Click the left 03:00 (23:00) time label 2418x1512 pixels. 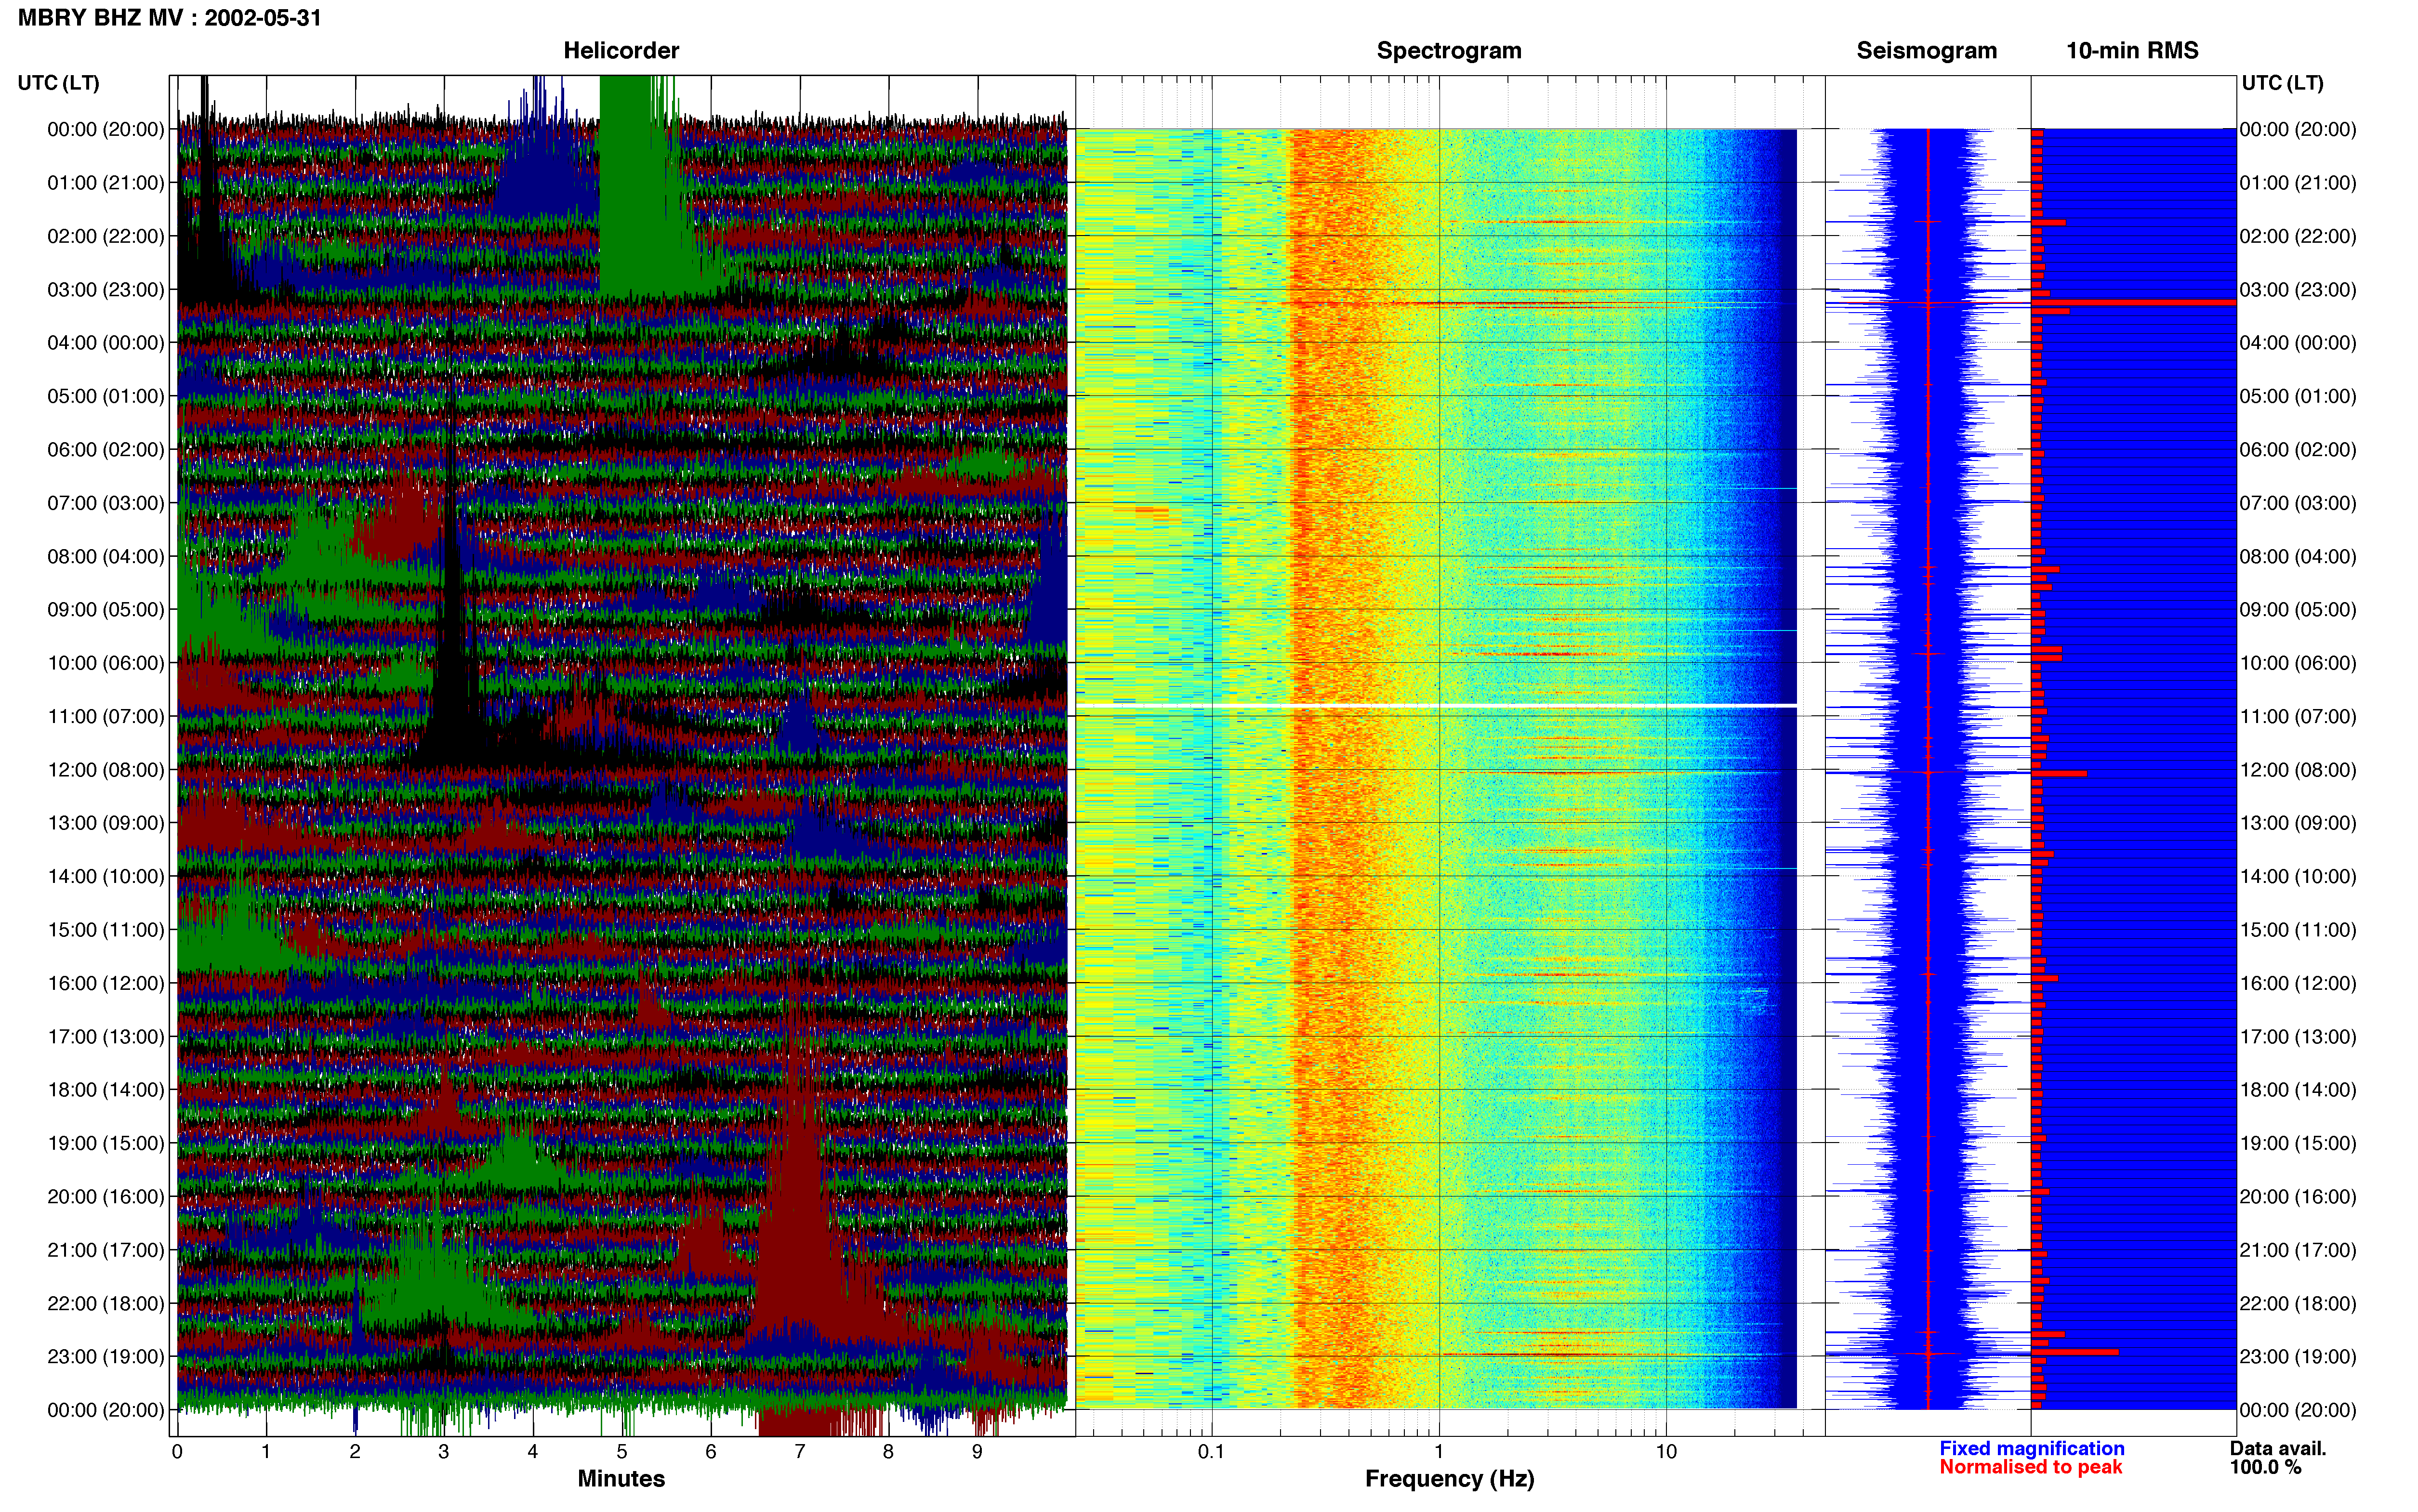coord(105,290)
